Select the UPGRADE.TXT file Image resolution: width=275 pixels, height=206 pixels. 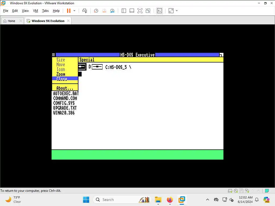click(x=65, y=108)
